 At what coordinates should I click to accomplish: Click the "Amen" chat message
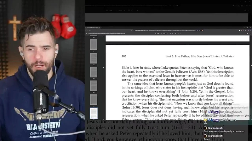click(x=207, y=139)
